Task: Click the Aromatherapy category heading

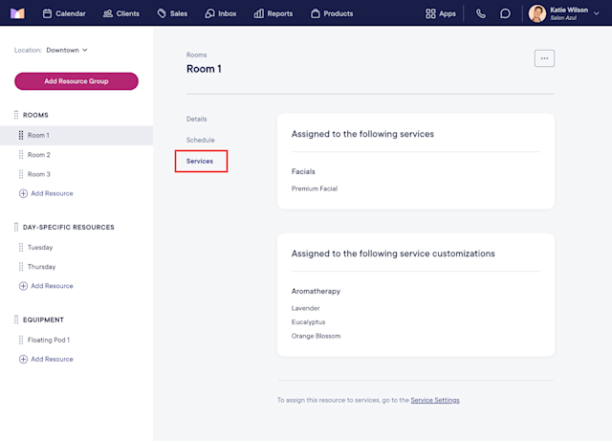Action: click(316, 291)
